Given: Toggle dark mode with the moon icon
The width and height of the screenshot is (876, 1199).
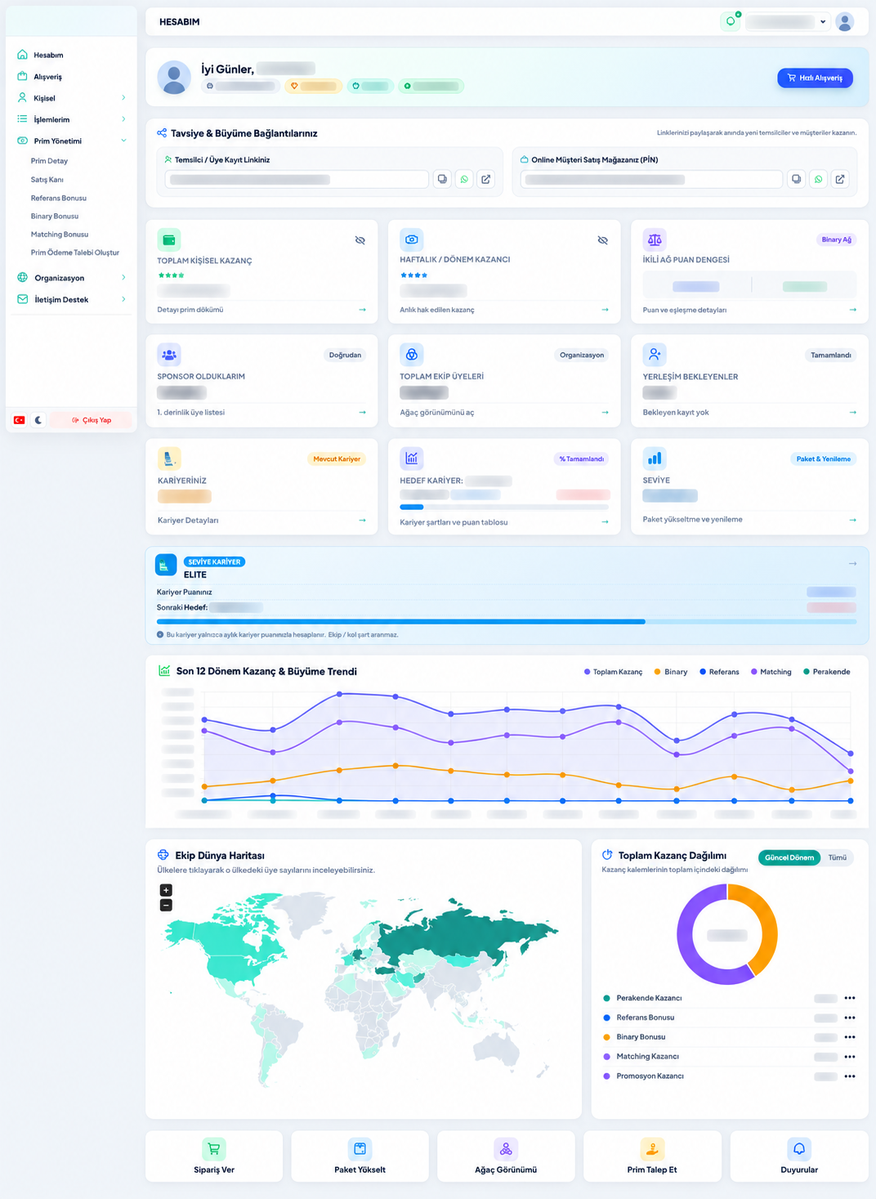Looking at the screenshot, I should point(38,420).
